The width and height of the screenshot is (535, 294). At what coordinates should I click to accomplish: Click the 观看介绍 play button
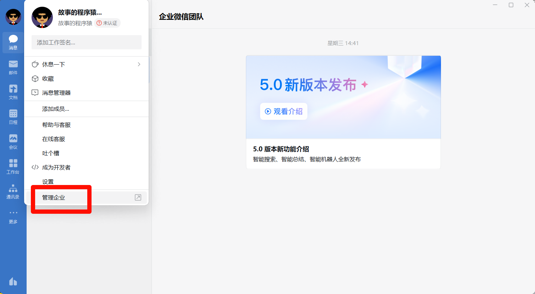click(x=283, y=111)
